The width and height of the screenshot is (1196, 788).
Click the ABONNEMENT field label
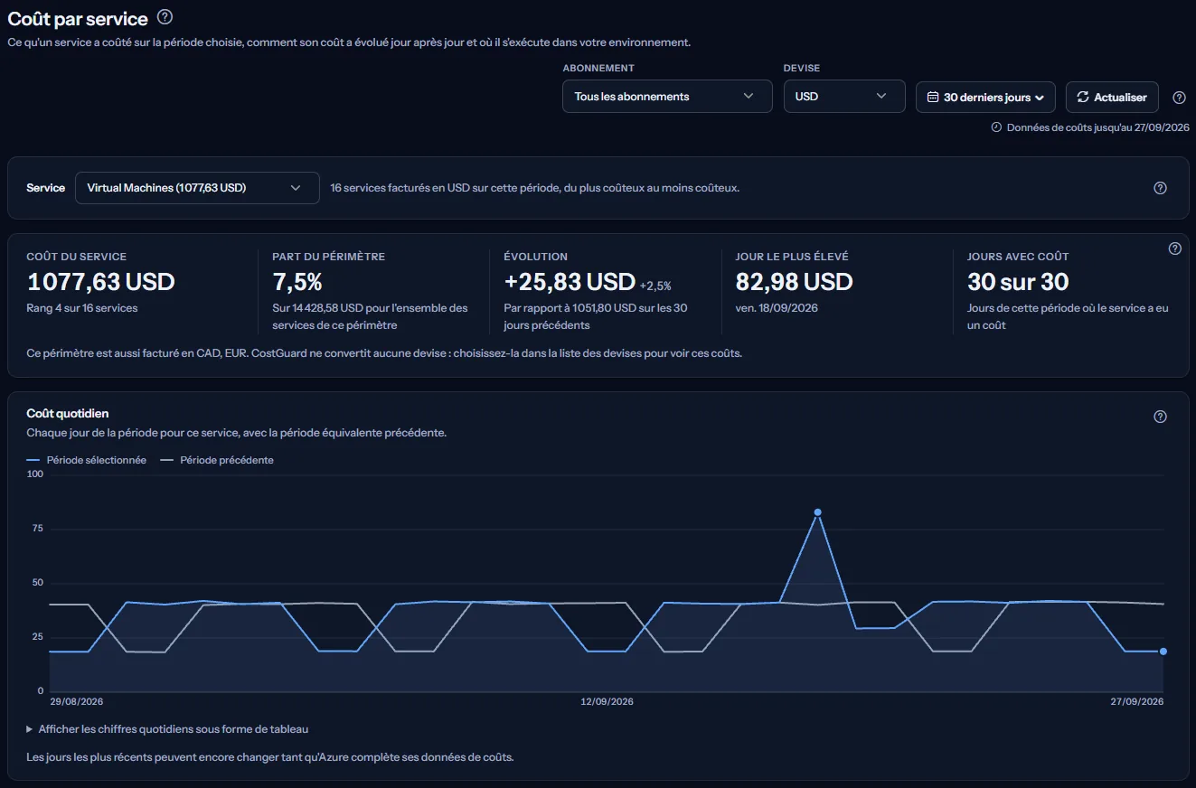coord(598,68)
